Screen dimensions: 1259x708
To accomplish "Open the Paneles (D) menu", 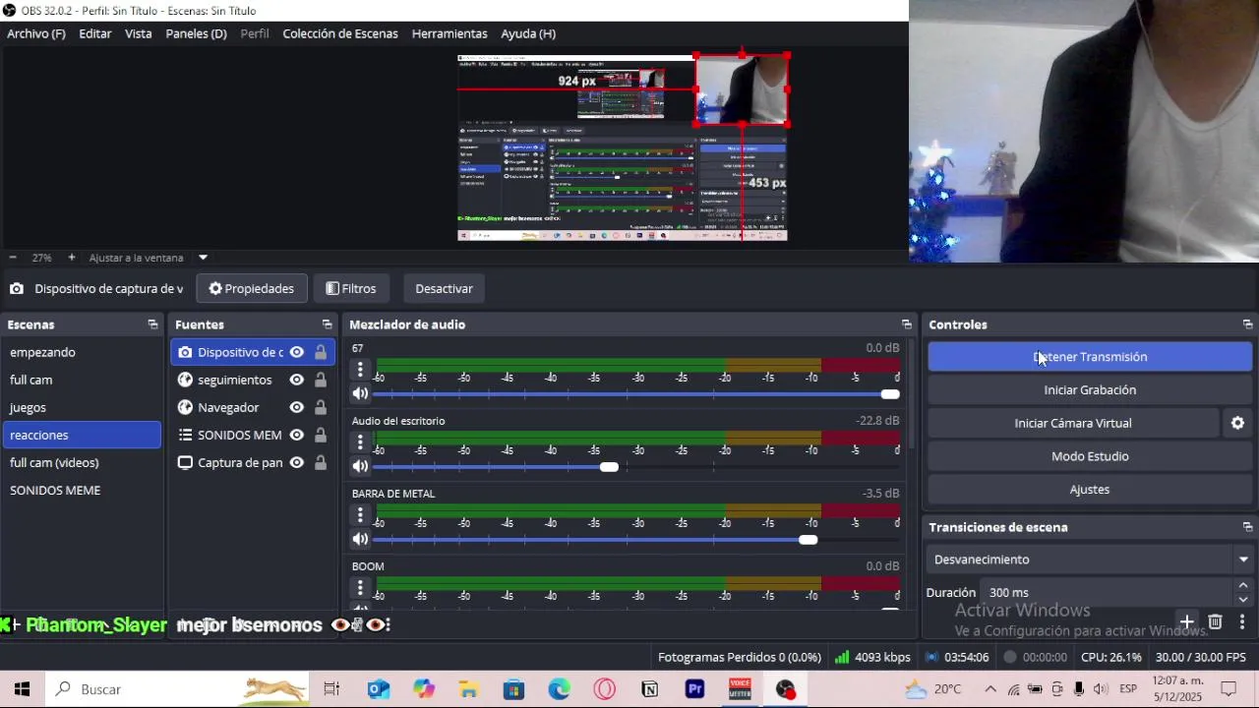I will point(196,33).
